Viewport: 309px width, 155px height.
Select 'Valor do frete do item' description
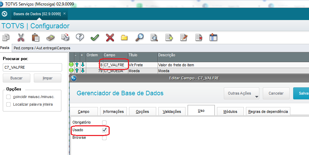pos(233,65)
